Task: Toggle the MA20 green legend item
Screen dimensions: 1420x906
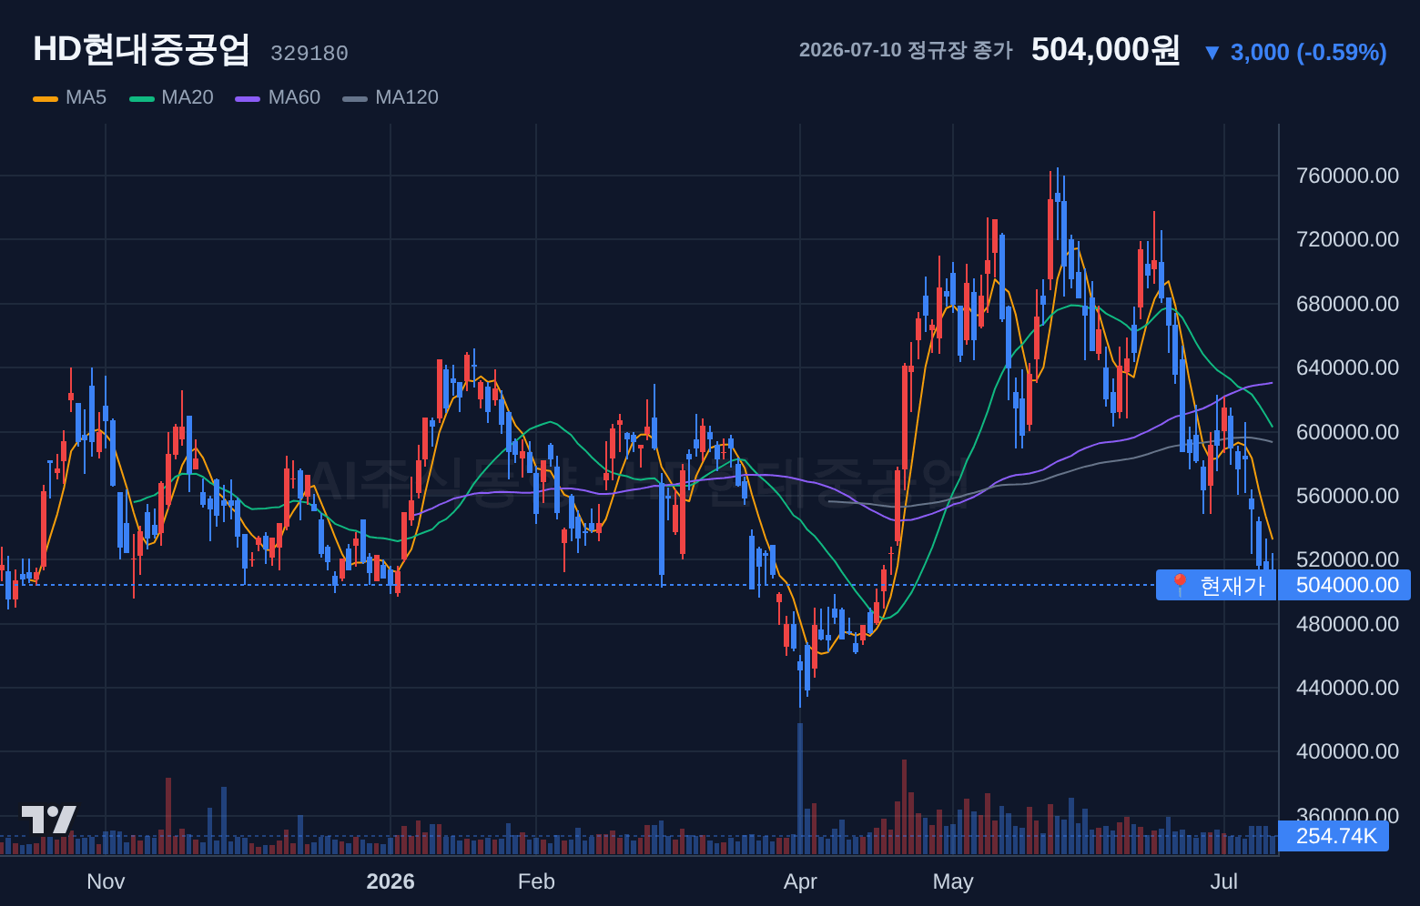Action: point(171,97)
